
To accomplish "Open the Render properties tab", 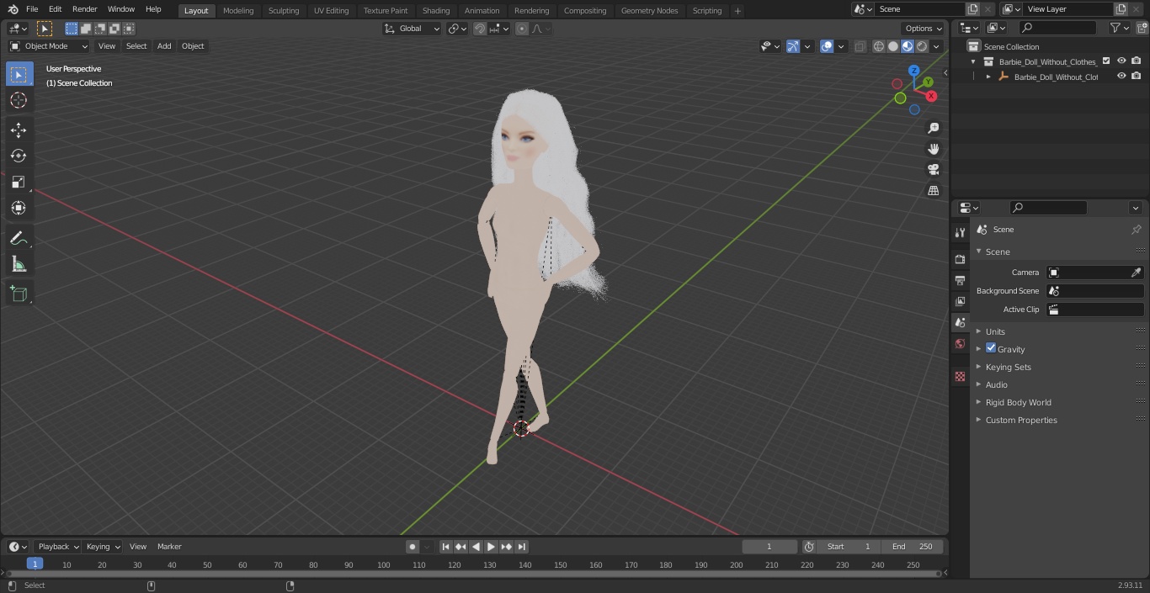I will point(960,259).
